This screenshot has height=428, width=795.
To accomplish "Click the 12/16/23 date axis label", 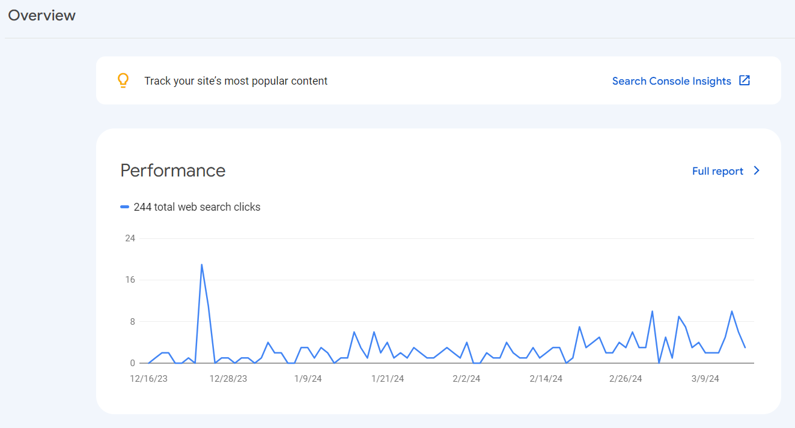I will (x=149, y=379).
